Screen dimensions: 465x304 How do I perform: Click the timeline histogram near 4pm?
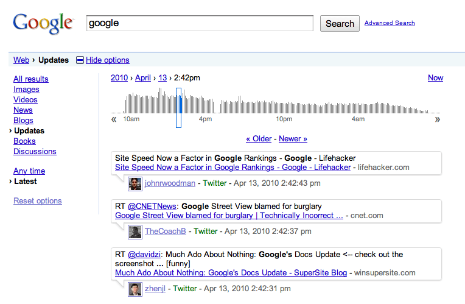click(x=205, y=106)
